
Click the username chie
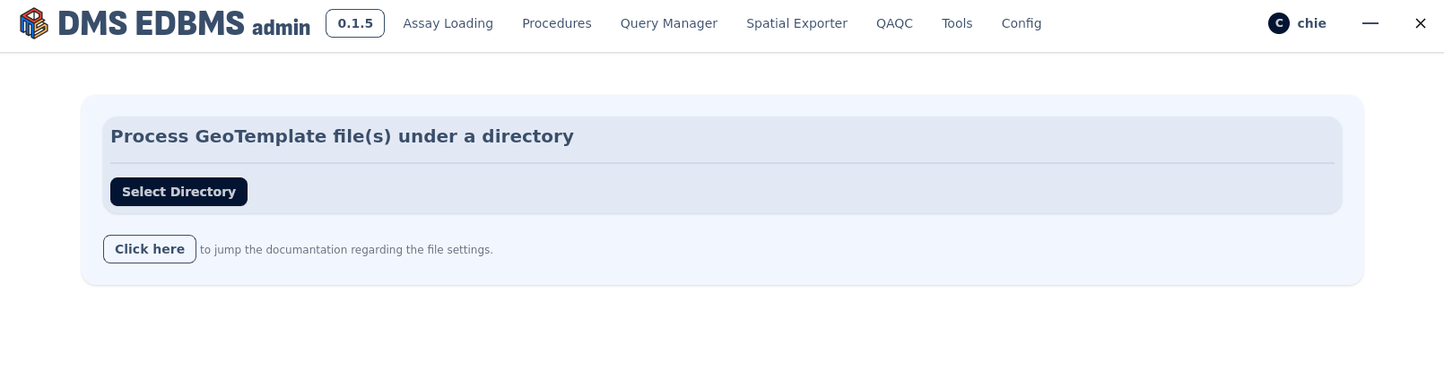(x=1311, y=23)
